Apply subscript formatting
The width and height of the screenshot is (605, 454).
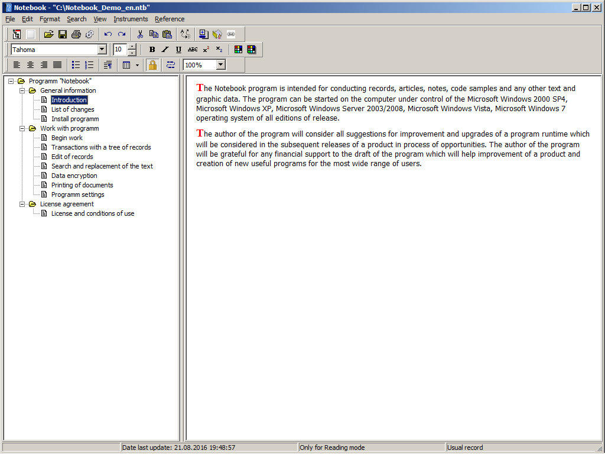coord(219,50)
